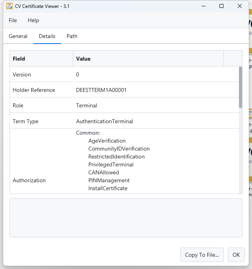Click the PINManagement entry
Image resolution: width=252 pixels, height=269 pixels.
click(x=109, y=181)
